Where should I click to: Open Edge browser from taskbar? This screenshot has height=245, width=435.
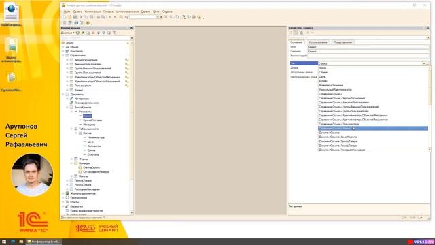click(x=13, y=242)
